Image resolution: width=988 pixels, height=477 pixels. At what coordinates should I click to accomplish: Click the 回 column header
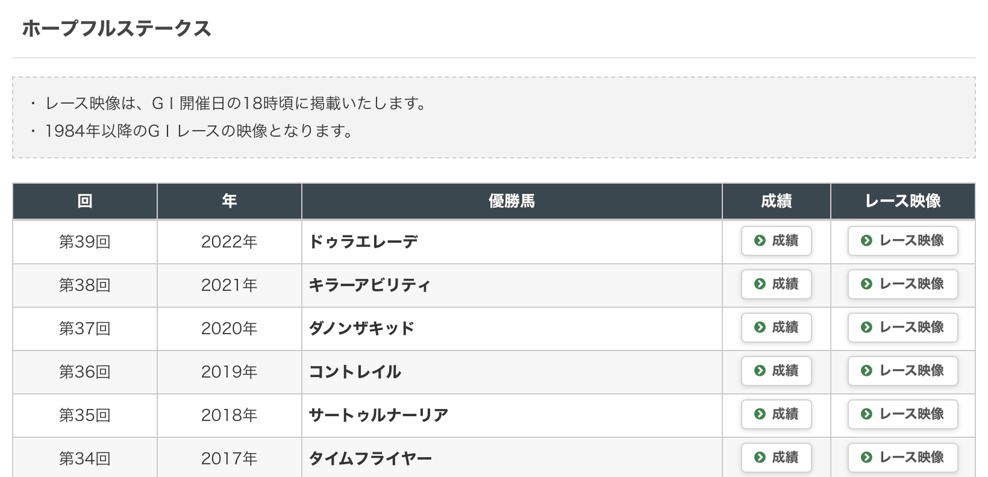click(x=84, y=201)
